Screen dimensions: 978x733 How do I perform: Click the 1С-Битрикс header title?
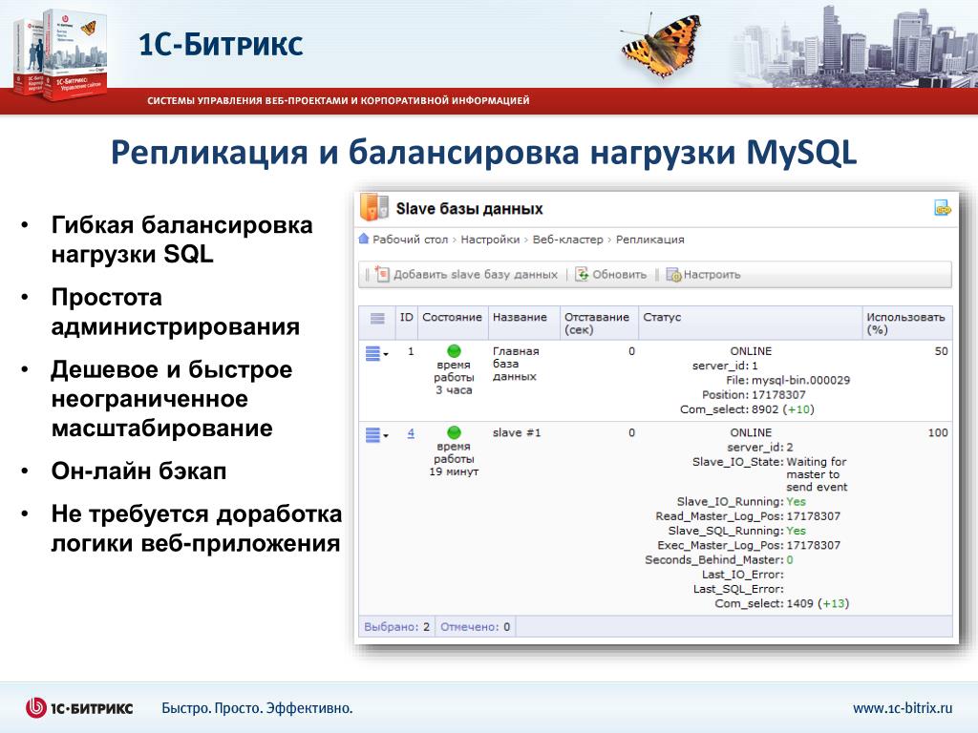click(221, 44)
